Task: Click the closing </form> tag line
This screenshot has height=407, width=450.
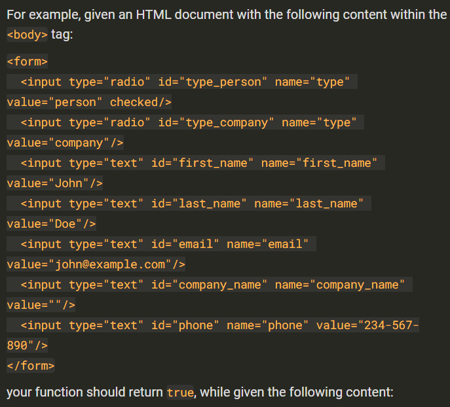Action: click(x=31, y=365)
